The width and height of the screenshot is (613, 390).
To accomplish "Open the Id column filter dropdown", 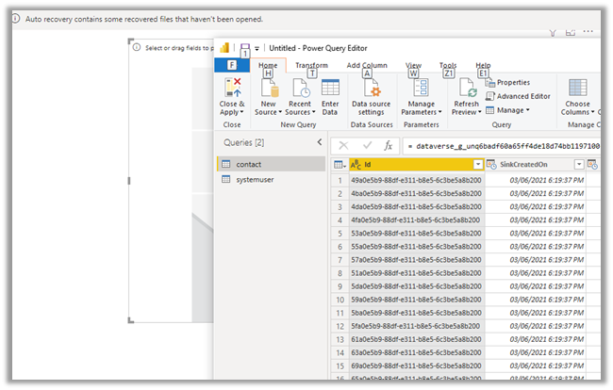I will point(478,164).
